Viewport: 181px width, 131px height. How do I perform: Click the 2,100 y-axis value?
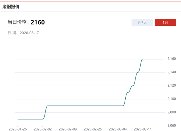coord(171,99)
